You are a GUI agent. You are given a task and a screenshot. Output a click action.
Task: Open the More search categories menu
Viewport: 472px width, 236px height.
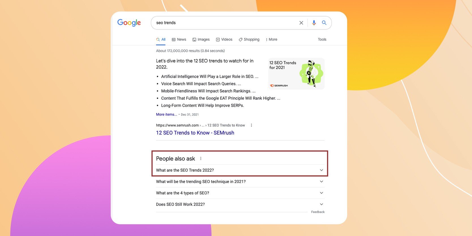[271, 40]
